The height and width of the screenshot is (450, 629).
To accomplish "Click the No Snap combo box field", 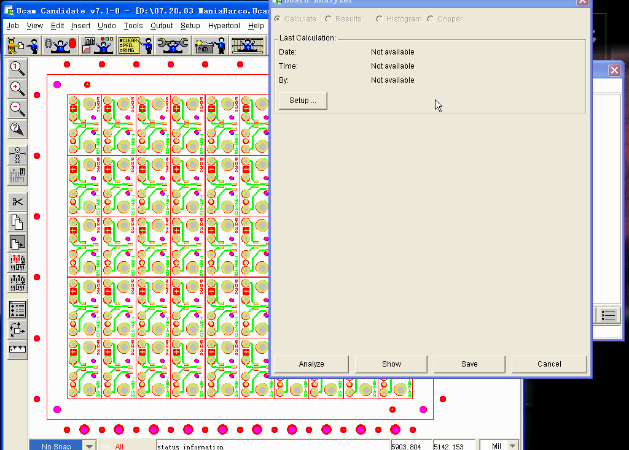I will 56,446.
